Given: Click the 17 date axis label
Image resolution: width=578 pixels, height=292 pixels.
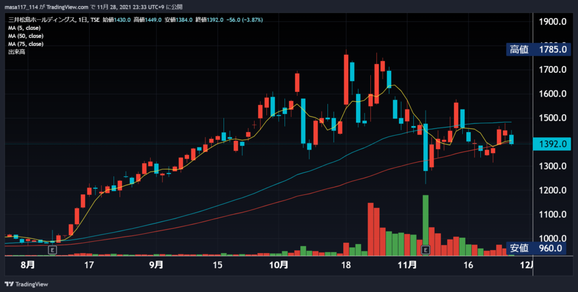Looking at the screenshot, I should click(x=89, y=265).
